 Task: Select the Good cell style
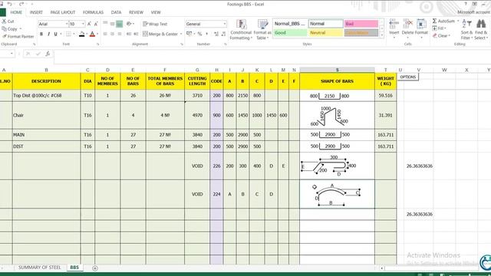point(290,32)
